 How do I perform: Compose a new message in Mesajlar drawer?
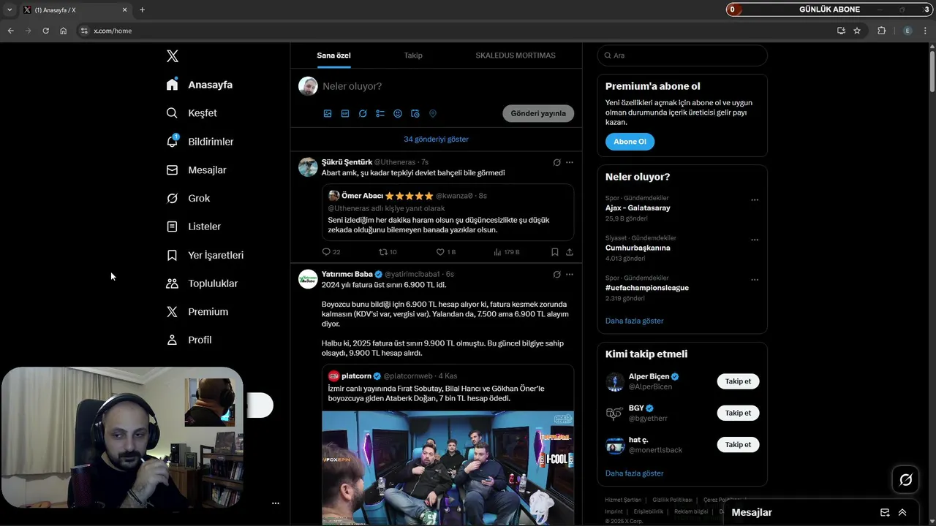(885, 513)
